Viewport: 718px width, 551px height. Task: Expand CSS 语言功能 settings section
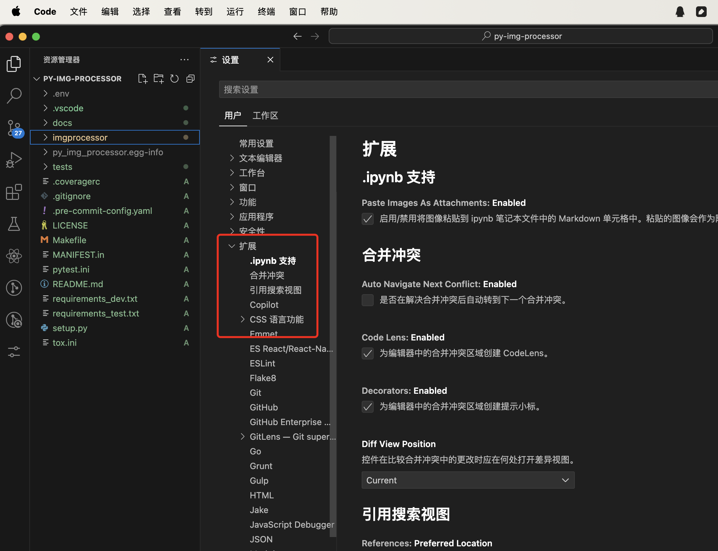click(242, 319)
